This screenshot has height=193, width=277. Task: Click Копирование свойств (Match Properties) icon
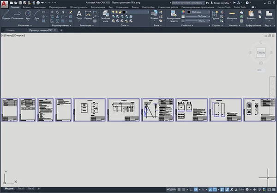tap(174, 16)
